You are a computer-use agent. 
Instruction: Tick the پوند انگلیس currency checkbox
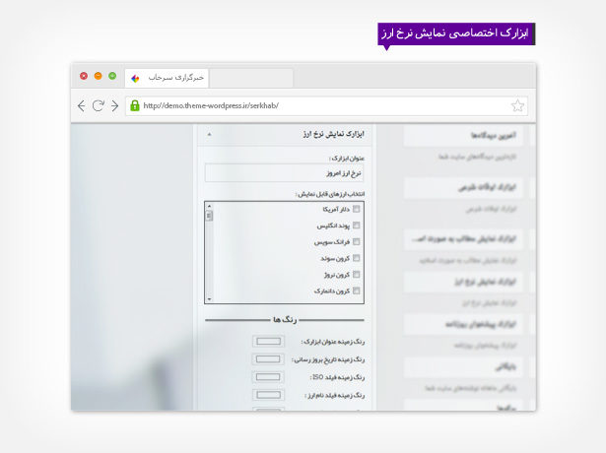pos(357,226)
